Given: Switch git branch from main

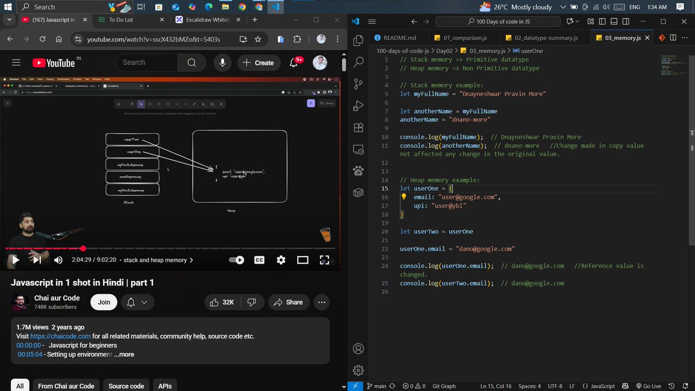Looking at the screenshot, I should click(376, 386).
